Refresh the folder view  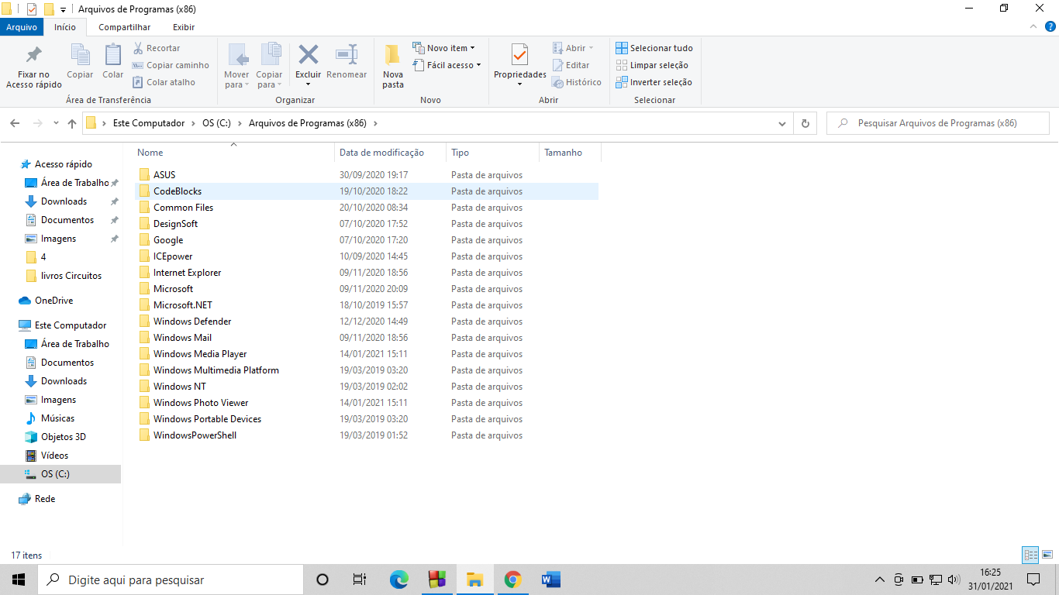(805, 123)
